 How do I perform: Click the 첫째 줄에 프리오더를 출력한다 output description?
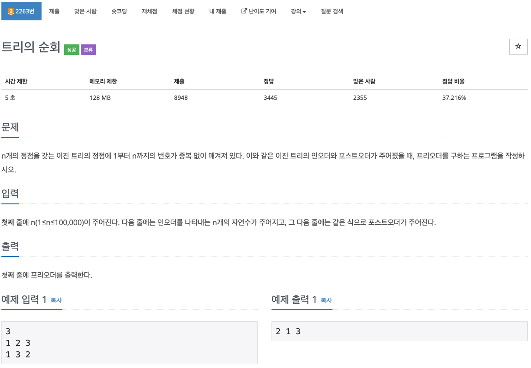click(47, 275)
